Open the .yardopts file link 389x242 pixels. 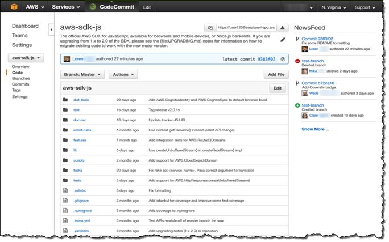pos(81,231)
